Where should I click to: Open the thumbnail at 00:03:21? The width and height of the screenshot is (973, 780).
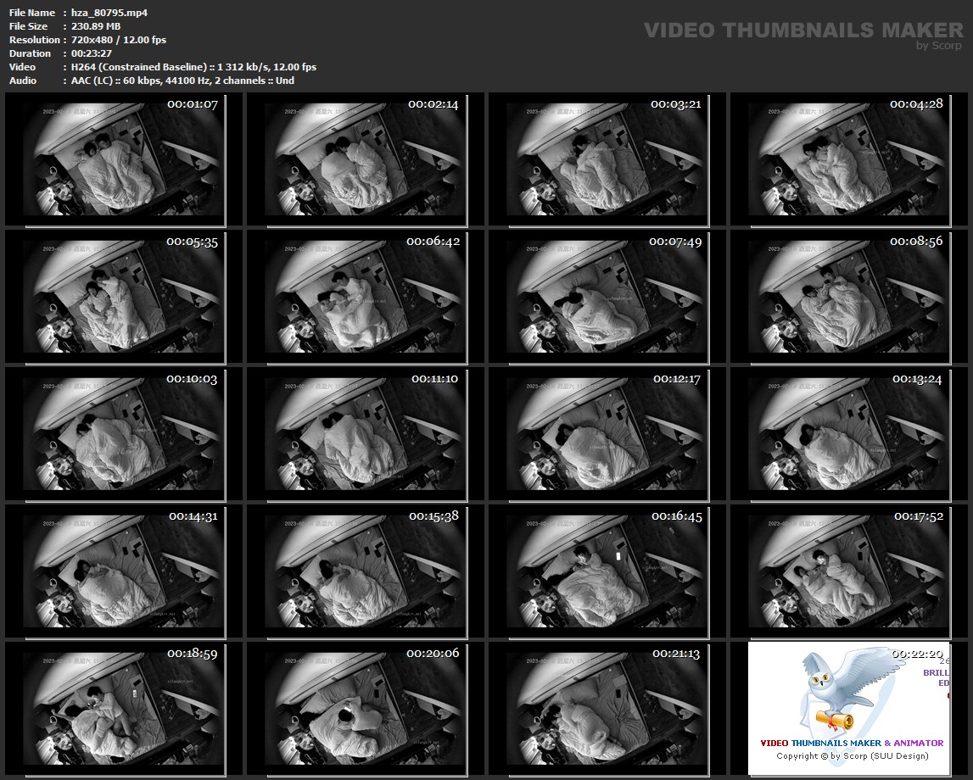[607, 159]
